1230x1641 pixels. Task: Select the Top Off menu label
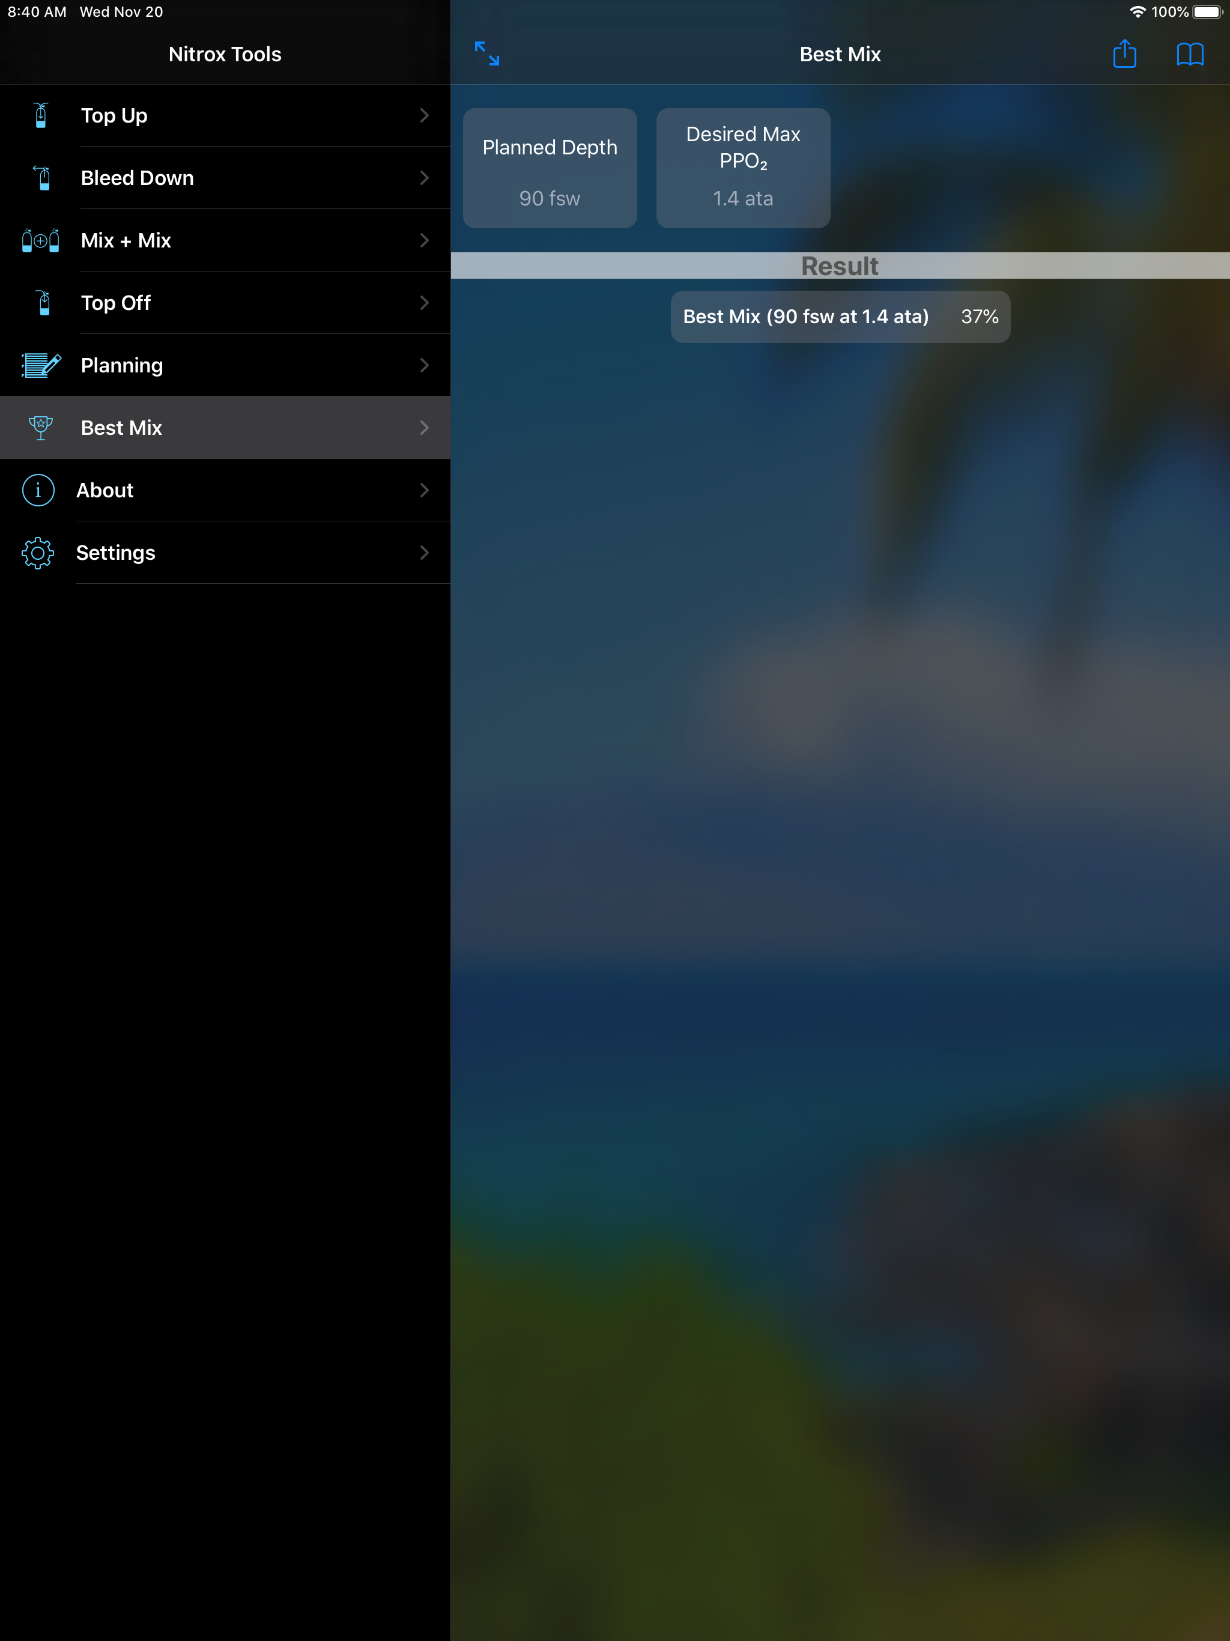(116, 303)
